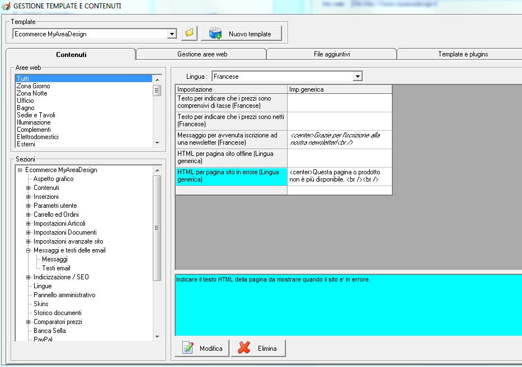Image resolution: width=522 pixels, height=367 pixels.
Task: Select Elettrodomestici in Aree web list
Action: point(84,137)
